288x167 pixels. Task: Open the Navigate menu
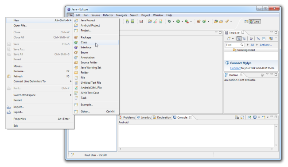tap(121, 15)
